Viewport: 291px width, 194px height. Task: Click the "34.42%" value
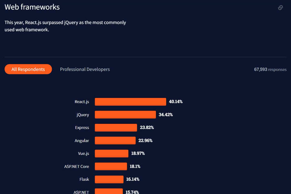point(166,114)
